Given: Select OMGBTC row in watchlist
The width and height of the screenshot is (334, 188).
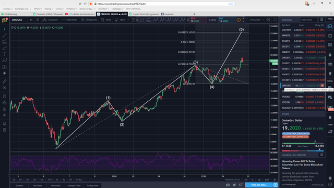Looking at the screenshot, I should [303, 58].
